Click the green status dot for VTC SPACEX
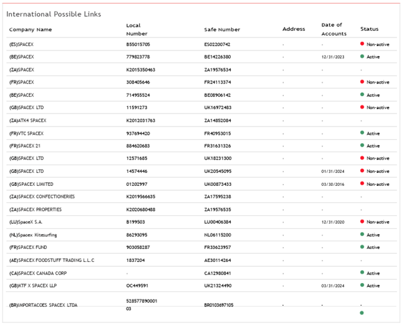 (362, 133)
